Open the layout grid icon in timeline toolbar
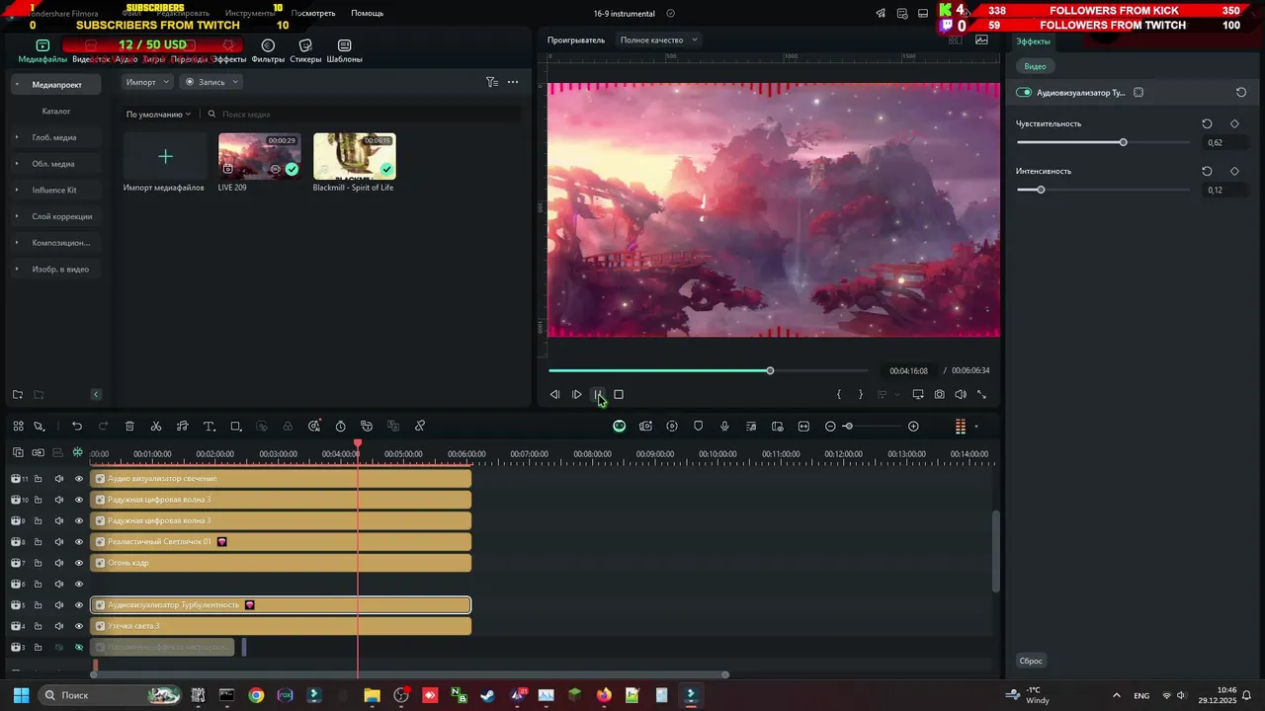The image size is (1265, 711). coord(18,427)
